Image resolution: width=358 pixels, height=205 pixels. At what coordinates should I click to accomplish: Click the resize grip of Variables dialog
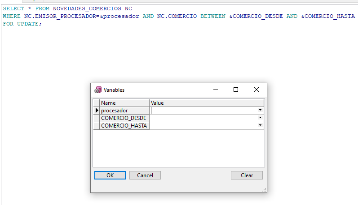click(x=264, y=190)
